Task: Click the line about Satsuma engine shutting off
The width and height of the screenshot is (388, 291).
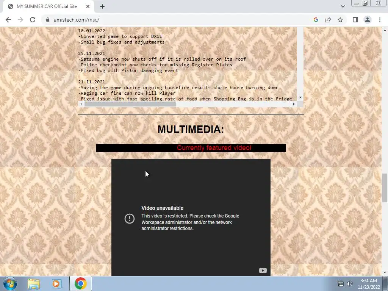Action: tap(162, 59)
